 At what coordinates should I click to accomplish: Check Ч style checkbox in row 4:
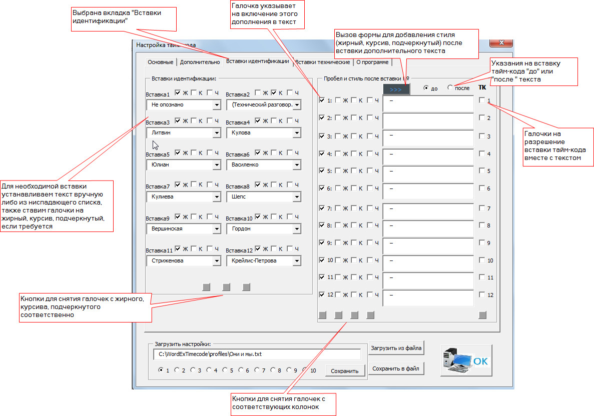(x=370, y=153)
